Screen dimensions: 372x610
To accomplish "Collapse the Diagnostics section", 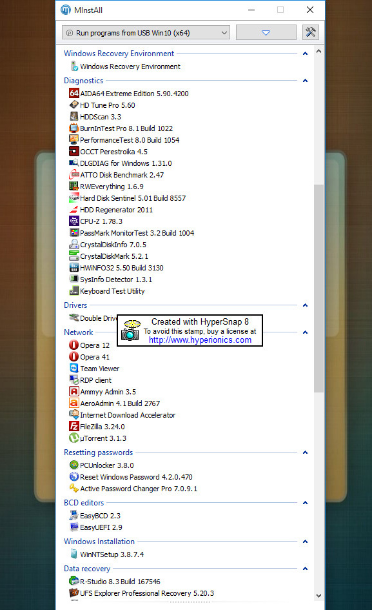I will [x=305, y=81].
